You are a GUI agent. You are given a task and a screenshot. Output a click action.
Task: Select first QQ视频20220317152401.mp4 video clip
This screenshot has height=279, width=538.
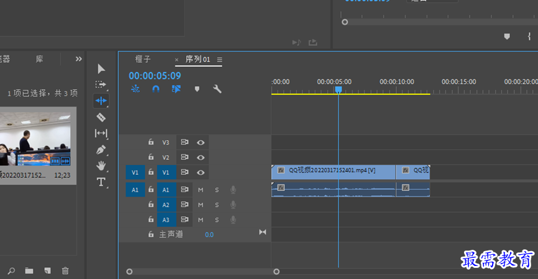[x=333, y=172]
